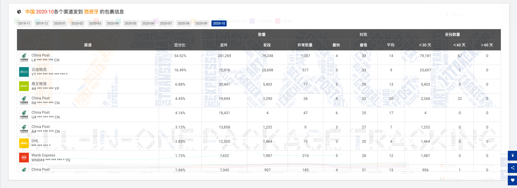The height and width of the screenshot is (188, 517).
Task: Click the scroll-to-top arrow button
Action: point(512,156)
